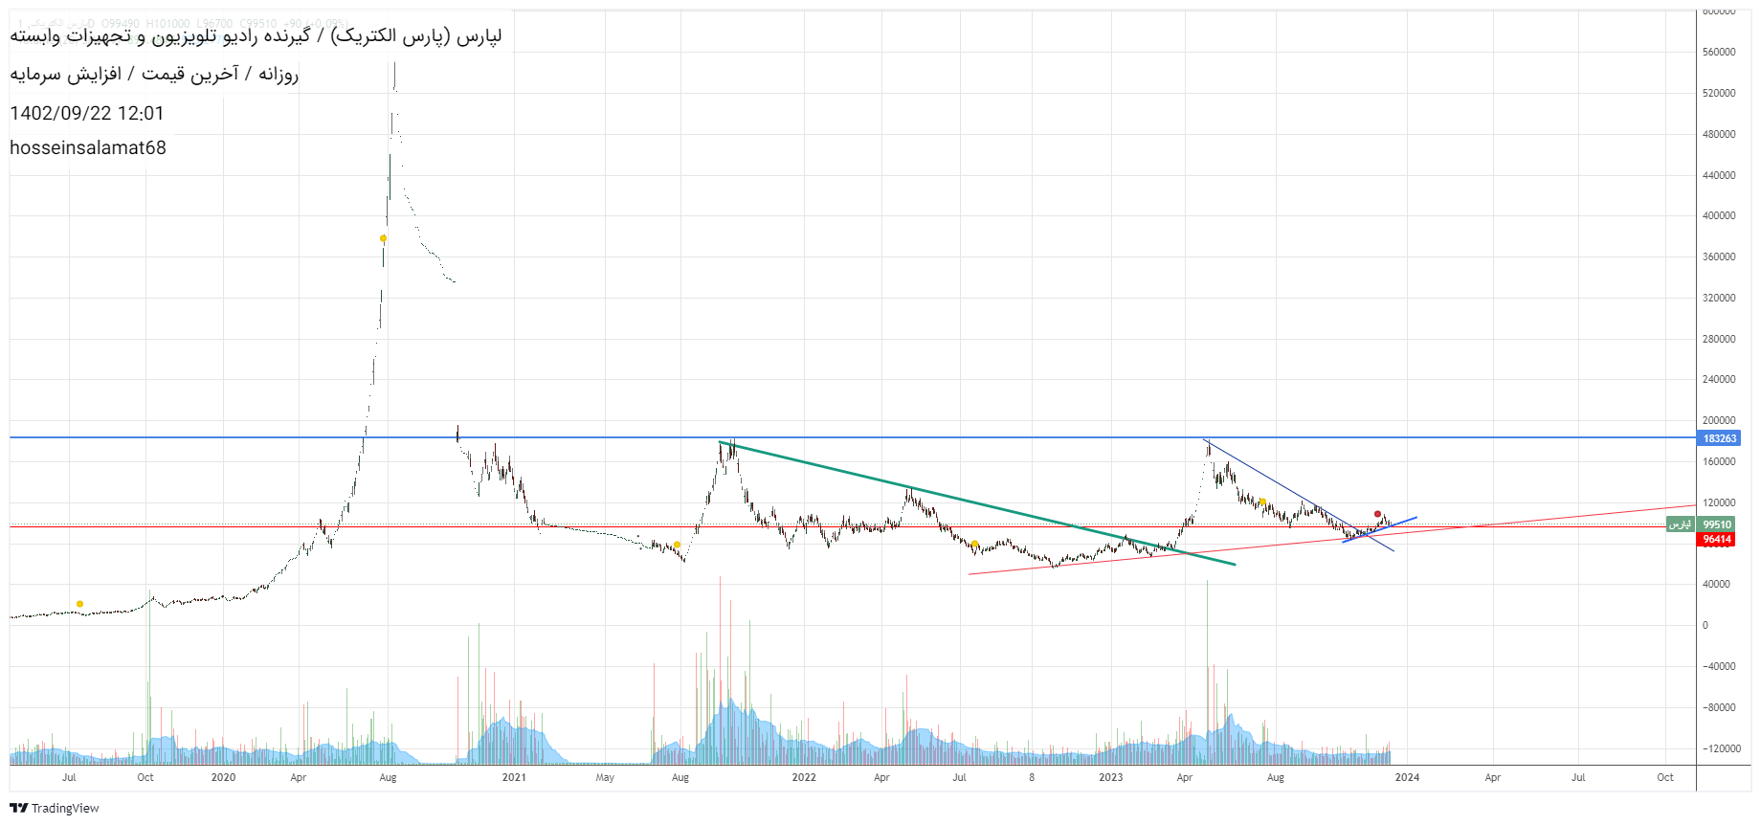Click the 1402/09/22 12:01 date text

(x=87, y=113)
